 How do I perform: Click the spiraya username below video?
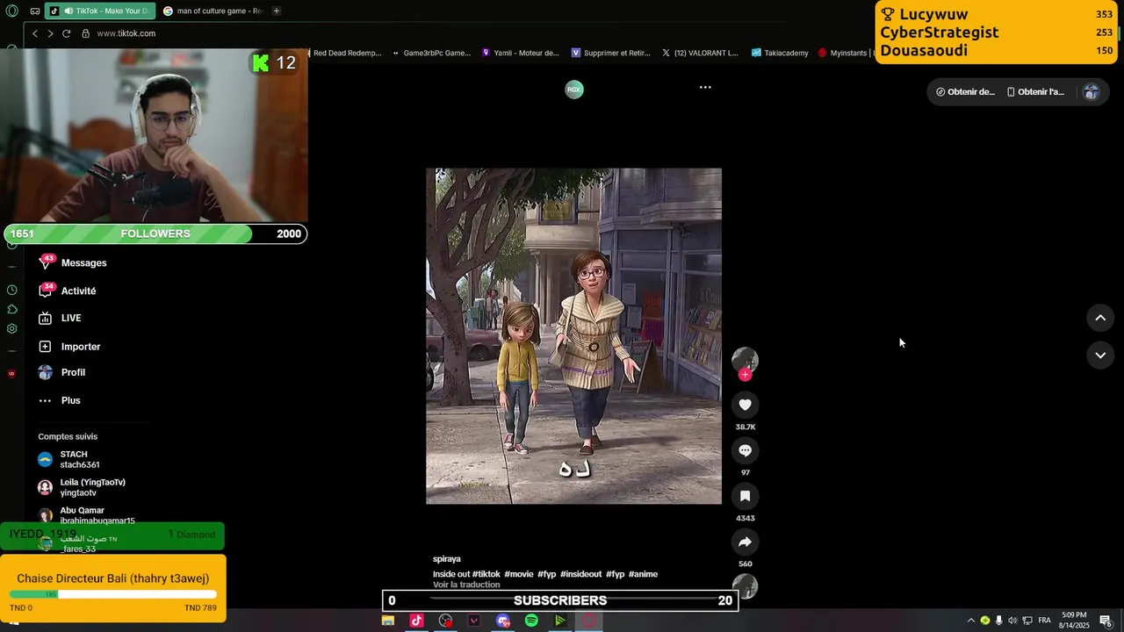click(447, 559)
